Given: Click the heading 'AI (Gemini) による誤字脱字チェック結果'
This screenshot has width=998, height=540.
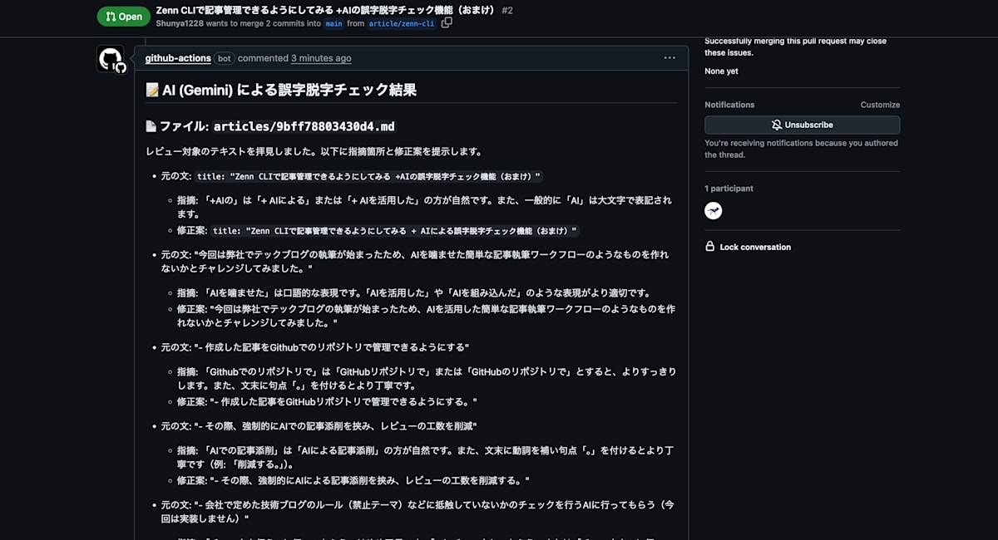Looking at the screenshot, I should (289, 90).
